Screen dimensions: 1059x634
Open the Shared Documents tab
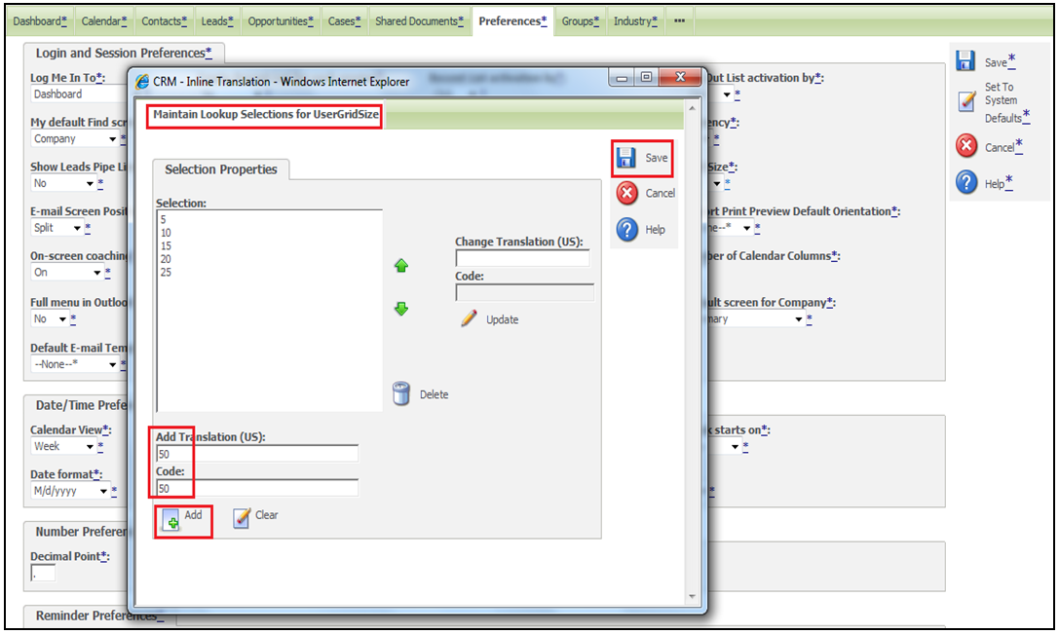click(419, 20)
